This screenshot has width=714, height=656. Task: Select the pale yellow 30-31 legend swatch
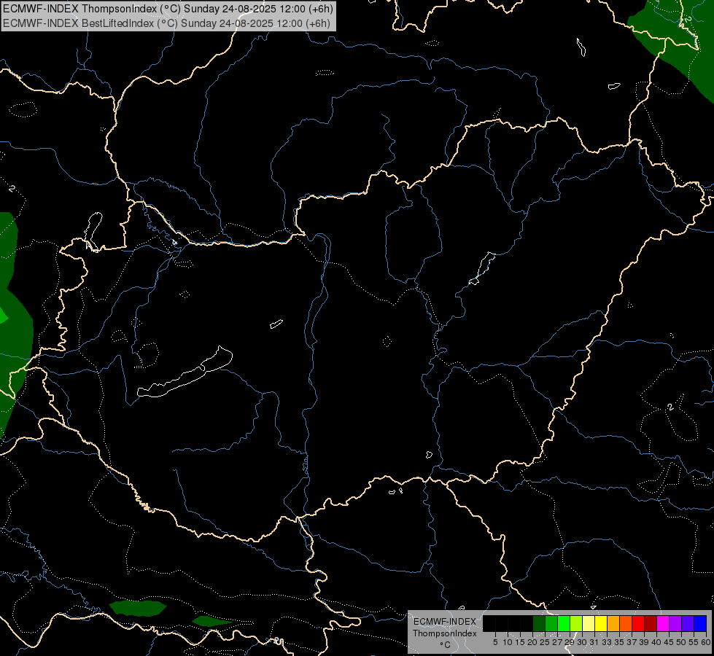pyautogui.click(x=589, y=623)
